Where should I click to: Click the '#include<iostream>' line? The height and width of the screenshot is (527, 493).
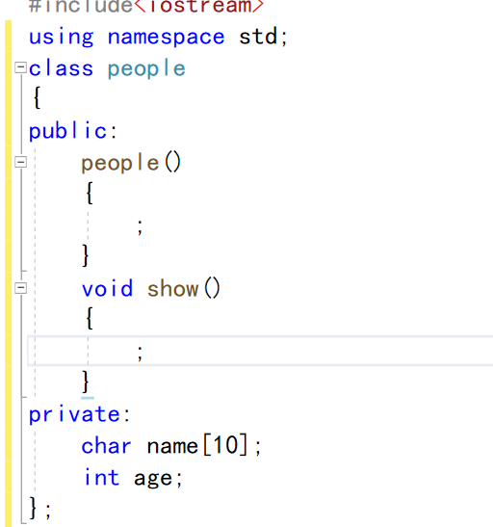tap(146, 7)
